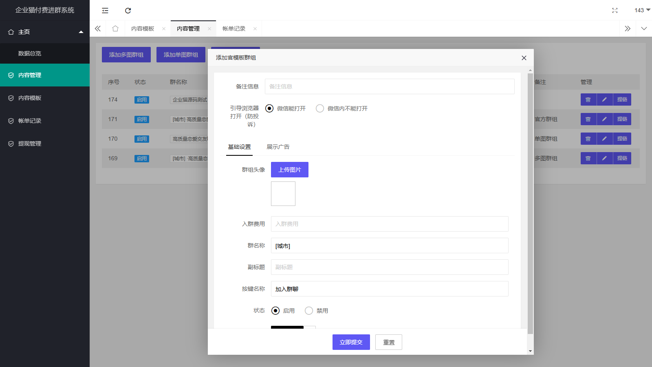Click the 上传图片 upload button
Viewport: 652px width, 367px height.
pyautogui.click(x=289, y=169)
